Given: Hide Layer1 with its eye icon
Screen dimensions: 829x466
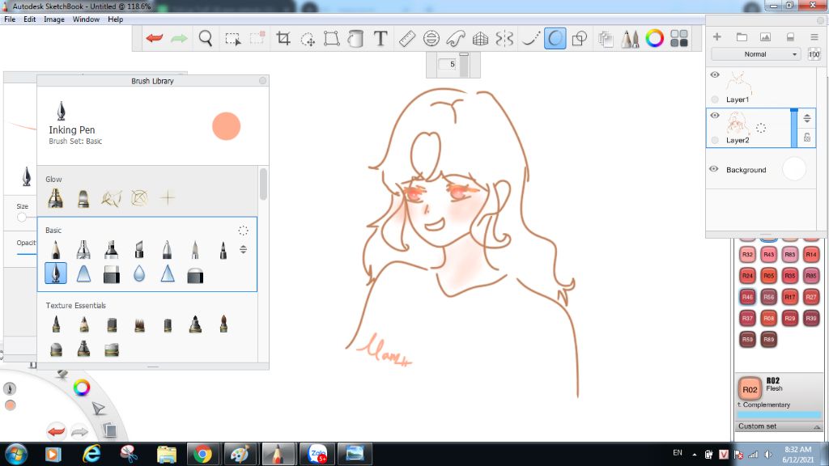Looking at the screenshot, I should point(715,74).
